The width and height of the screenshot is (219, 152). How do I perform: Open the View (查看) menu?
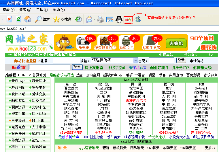tap(9, 10)
